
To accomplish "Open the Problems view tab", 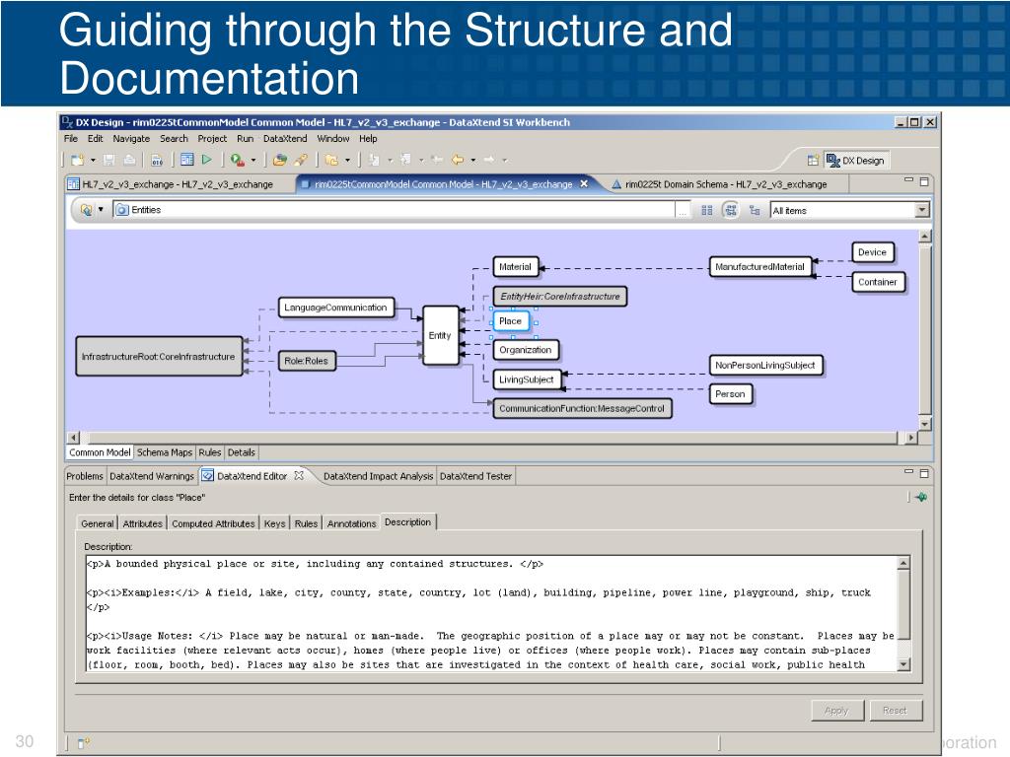I will tap(85, 476).
